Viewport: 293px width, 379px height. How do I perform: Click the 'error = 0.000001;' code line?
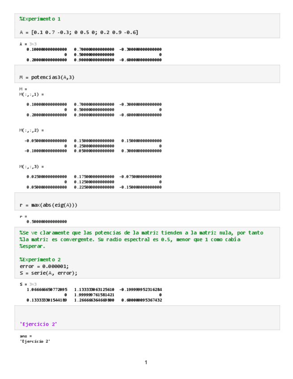(x=44, y=266)
